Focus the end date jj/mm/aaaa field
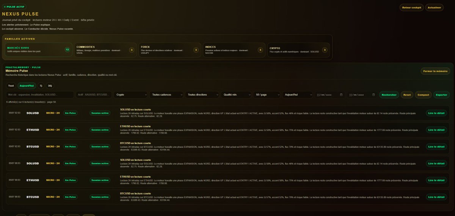This screenshot has height=216, width=455. [362, 95]
